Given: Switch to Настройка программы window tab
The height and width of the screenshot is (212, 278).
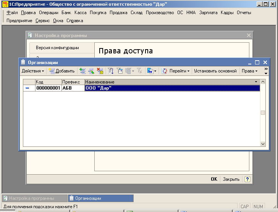Looking at the screenshot, I should 35,198.
